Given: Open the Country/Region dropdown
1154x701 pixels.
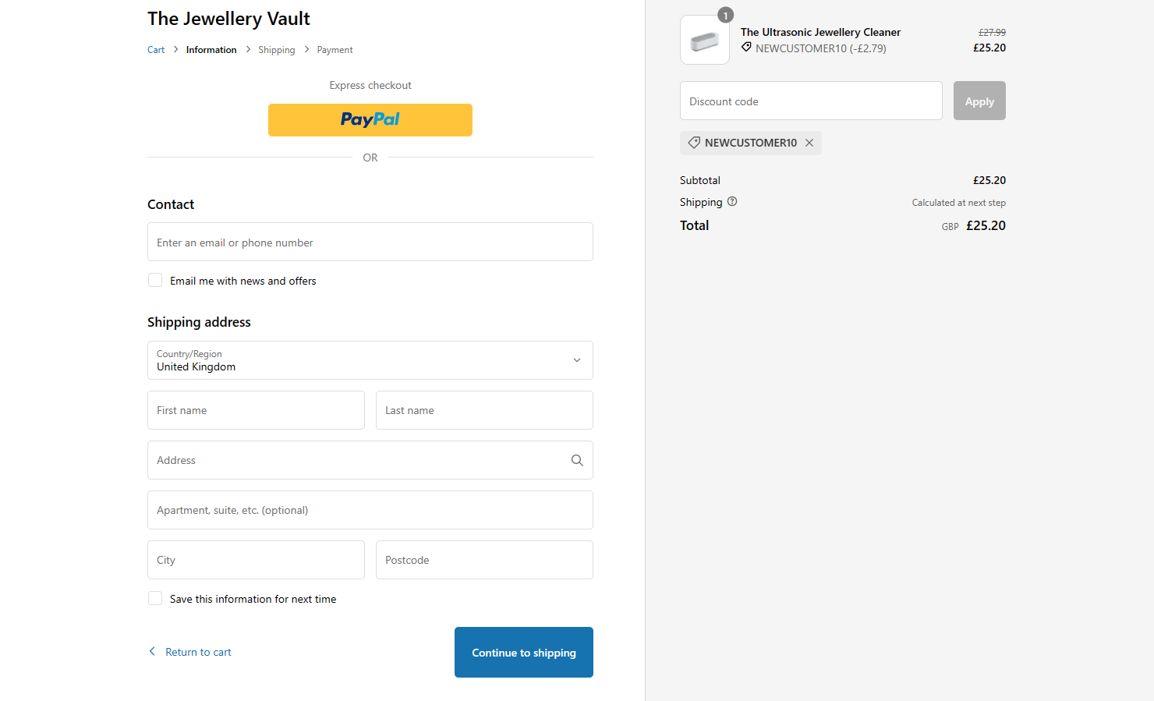Looking at the screenshot, I should 370,360.
